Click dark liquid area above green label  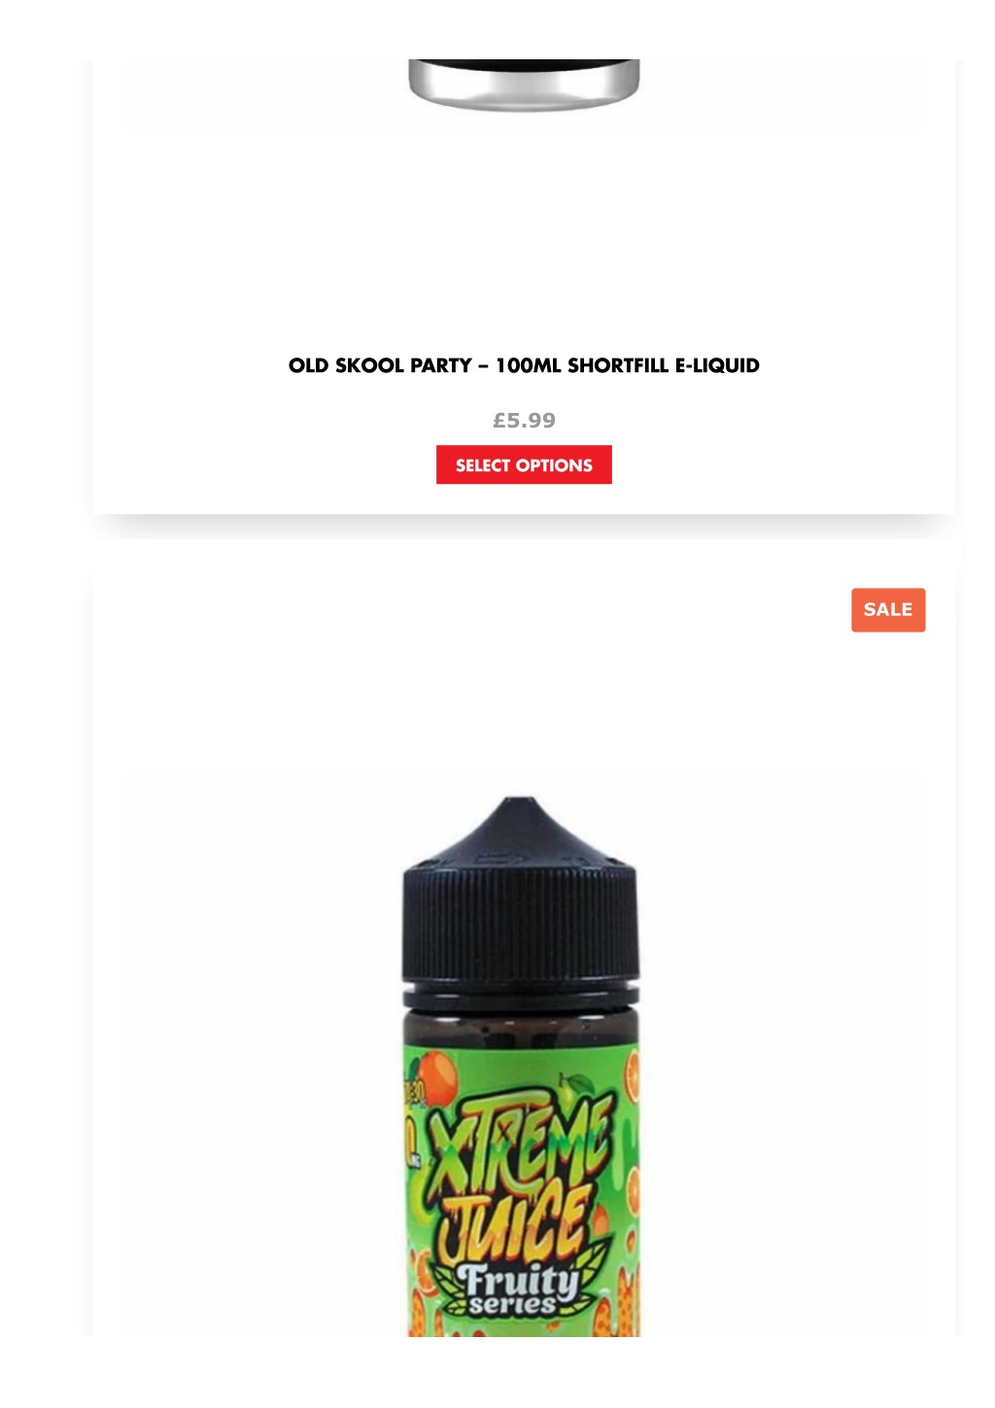tap(521, 1026)
